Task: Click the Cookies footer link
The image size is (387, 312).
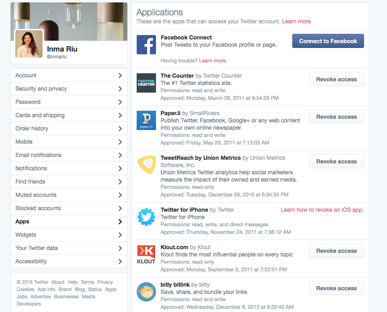Action: pyautogui.click(x=25, y=289)
